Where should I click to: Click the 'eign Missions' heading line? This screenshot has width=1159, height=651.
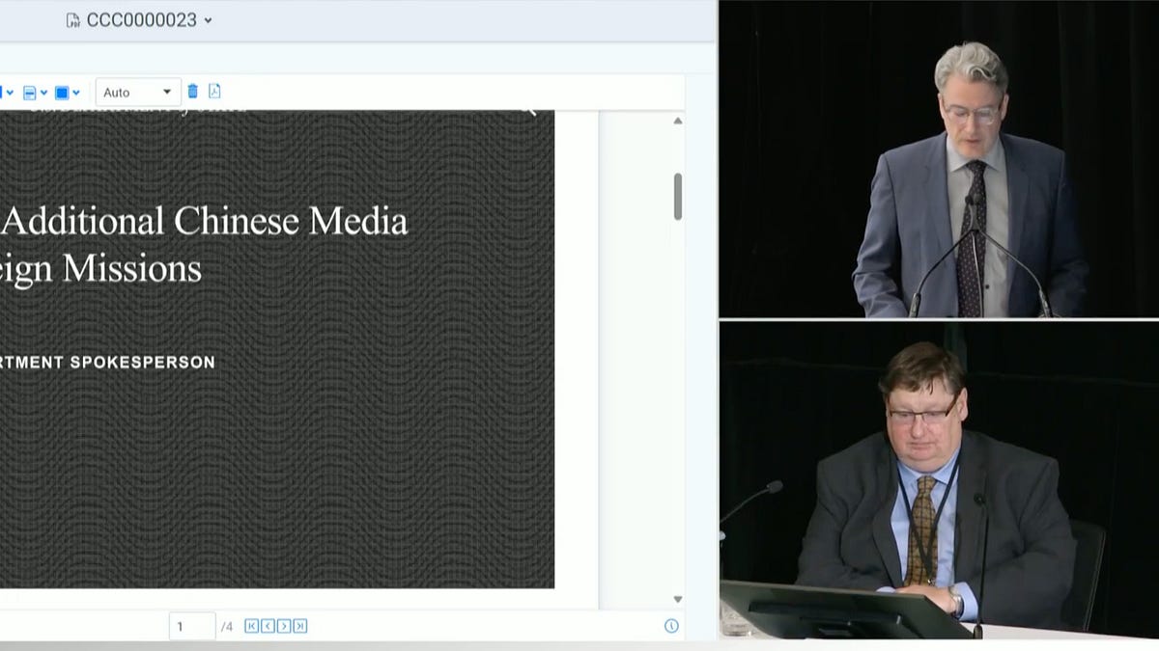click(x=100, y=268)
